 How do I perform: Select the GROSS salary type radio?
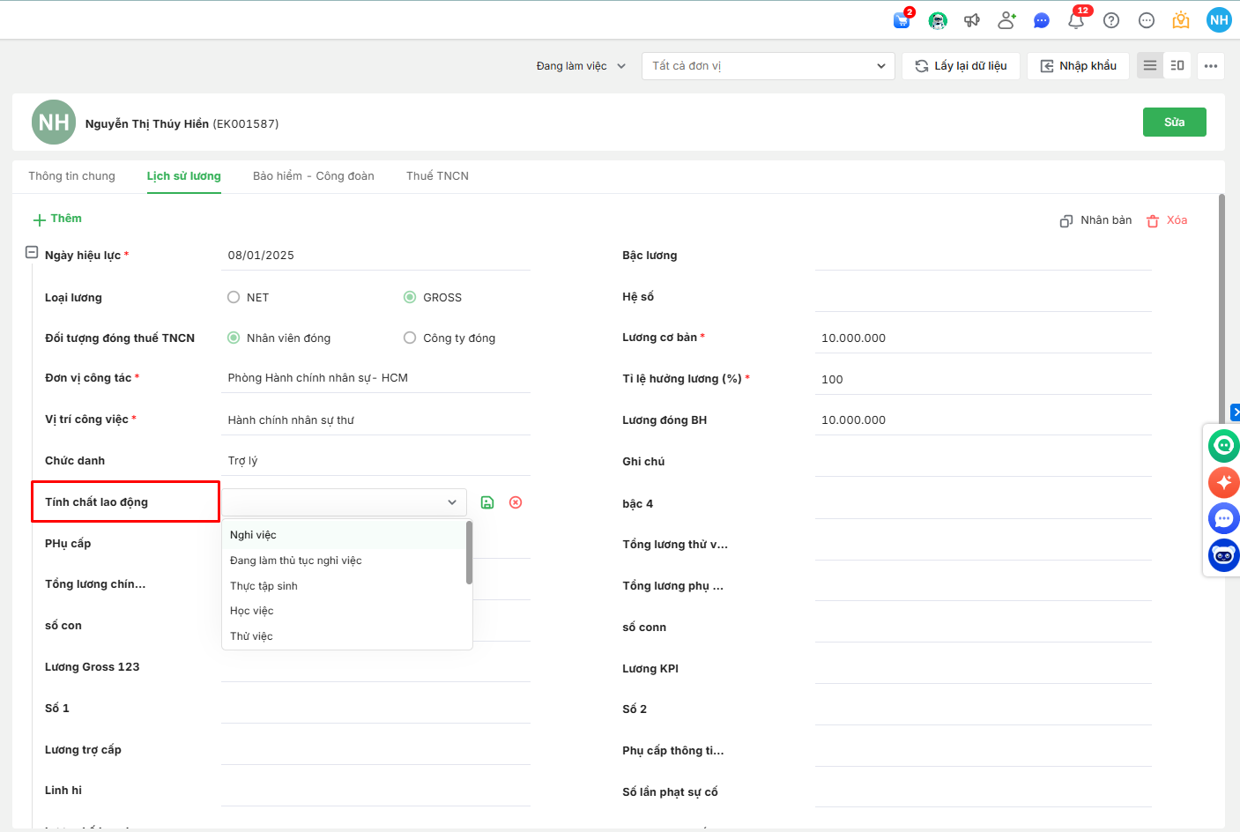[410, 298]
